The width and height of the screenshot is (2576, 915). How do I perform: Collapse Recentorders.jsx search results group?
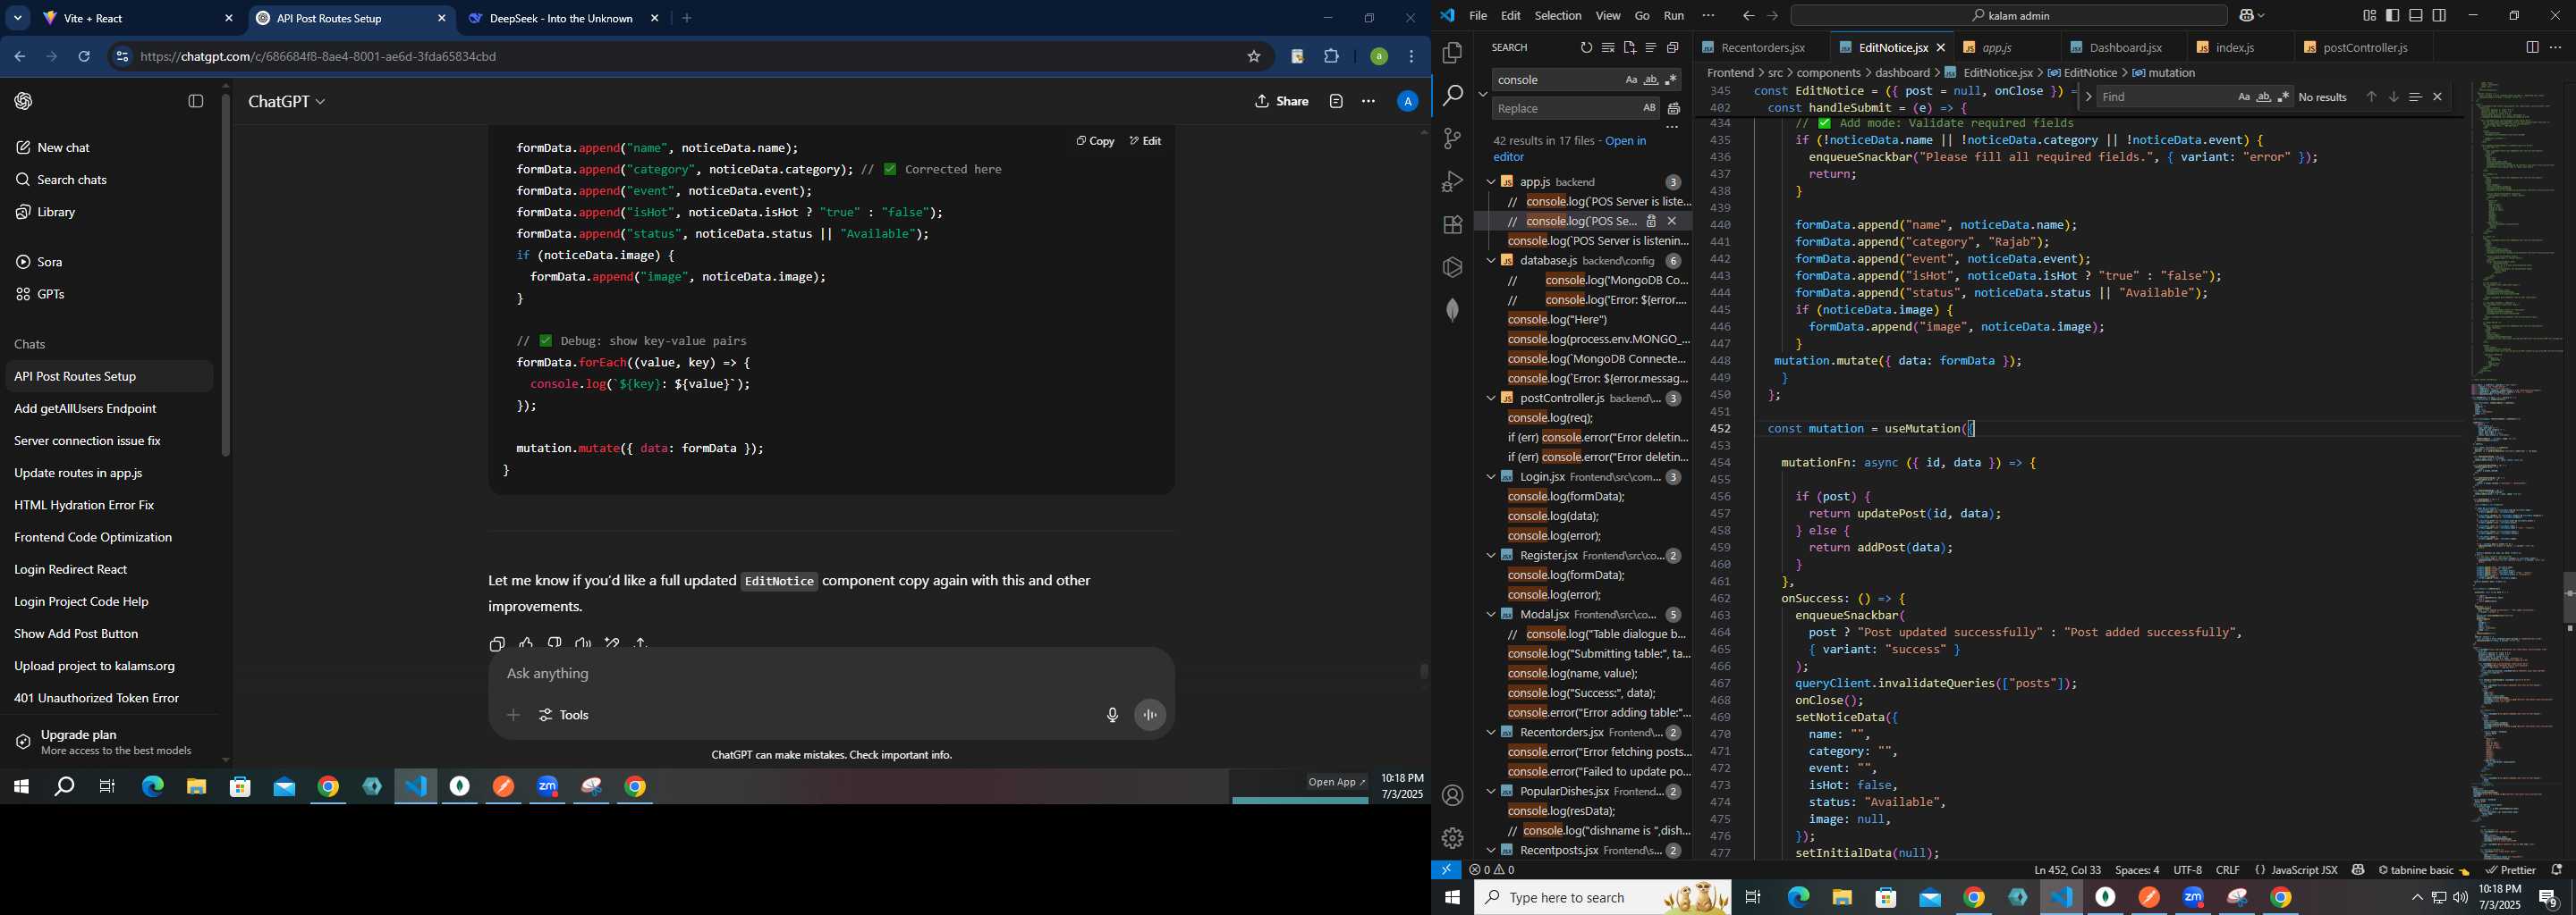pyautogui.click(x=1491, y=732)
